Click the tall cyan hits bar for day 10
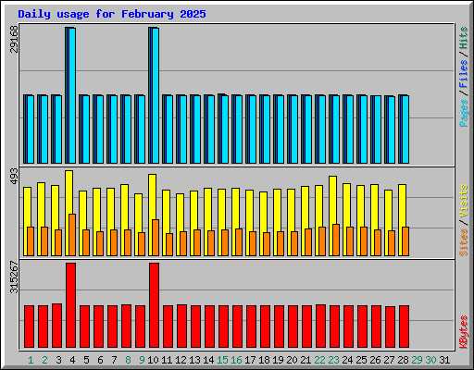474x370 pixels. 156,95
